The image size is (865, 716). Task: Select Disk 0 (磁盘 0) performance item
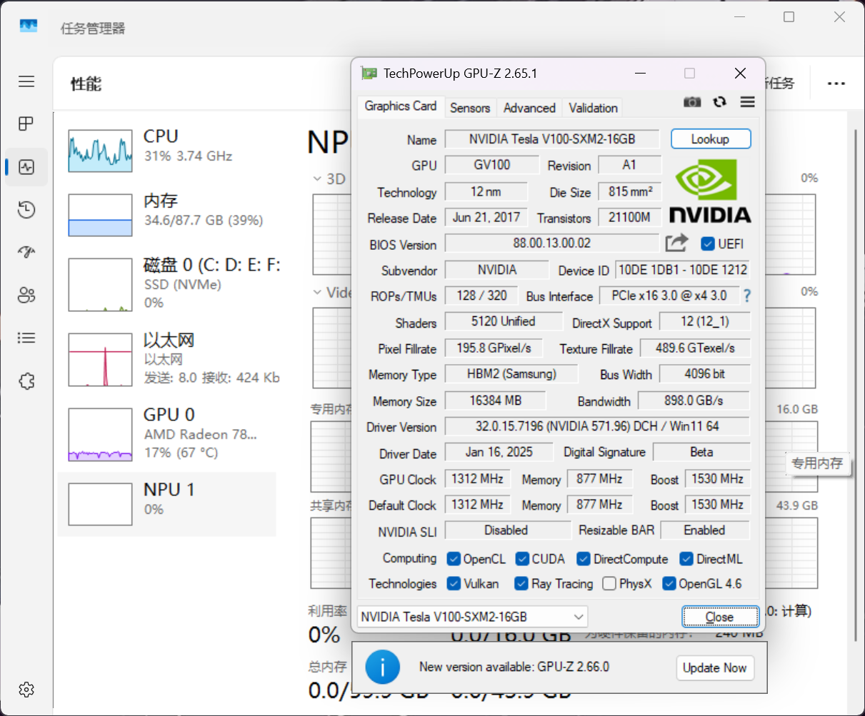click(x=167, y=284)
